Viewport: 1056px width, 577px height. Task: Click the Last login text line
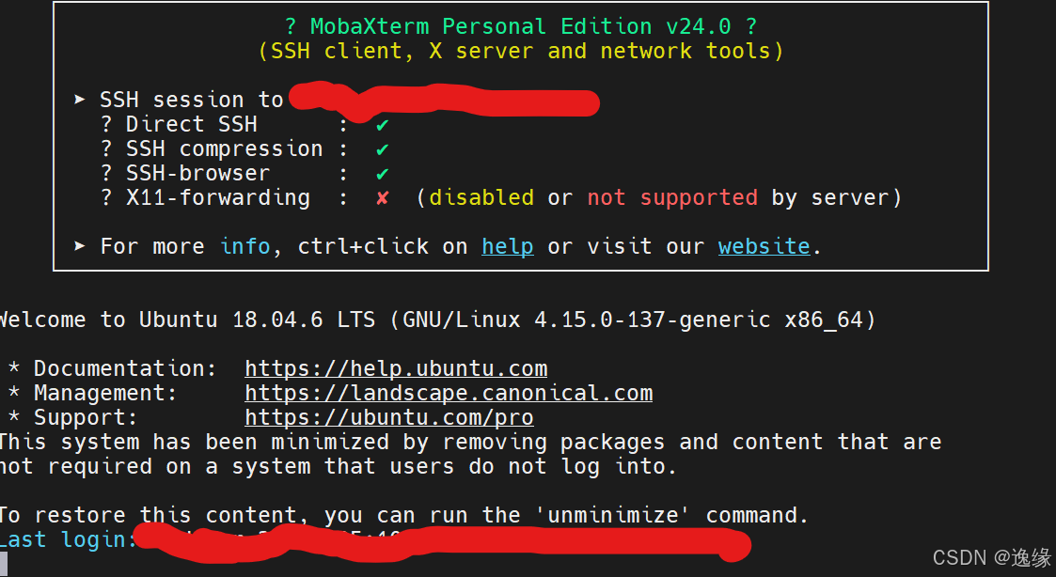(373, 540)
